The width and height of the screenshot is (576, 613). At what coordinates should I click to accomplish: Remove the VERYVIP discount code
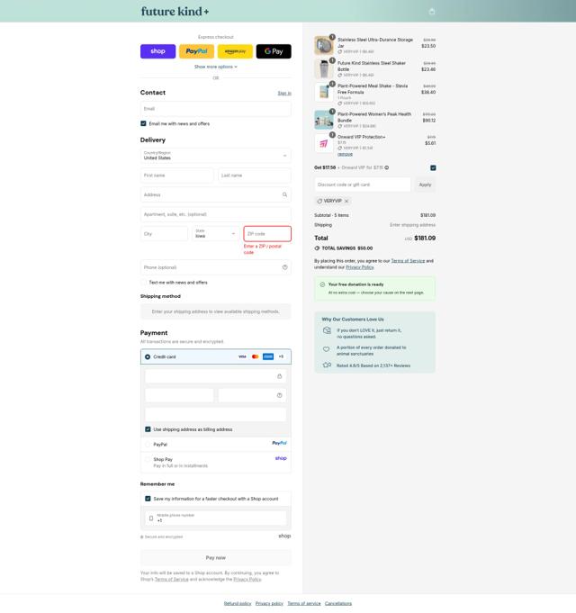[x=346, y=201]
